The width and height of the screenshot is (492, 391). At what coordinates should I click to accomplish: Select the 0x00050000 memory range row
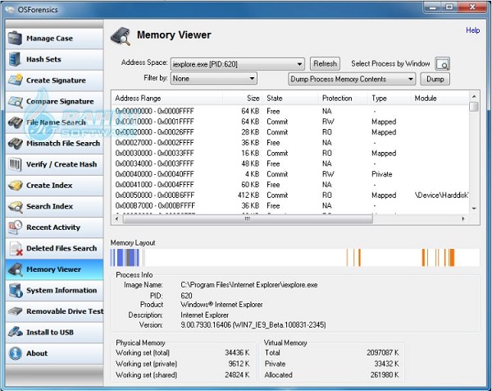[156, 195]
